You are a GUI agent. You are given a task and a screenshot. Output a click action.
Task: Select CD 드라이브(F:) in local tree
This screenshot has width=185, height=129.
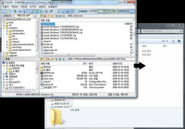17,88
